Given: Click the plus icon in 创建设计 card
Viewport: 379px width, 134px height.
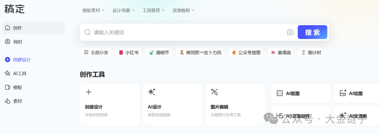Looking at the screenshot, I should pos(89,92).
